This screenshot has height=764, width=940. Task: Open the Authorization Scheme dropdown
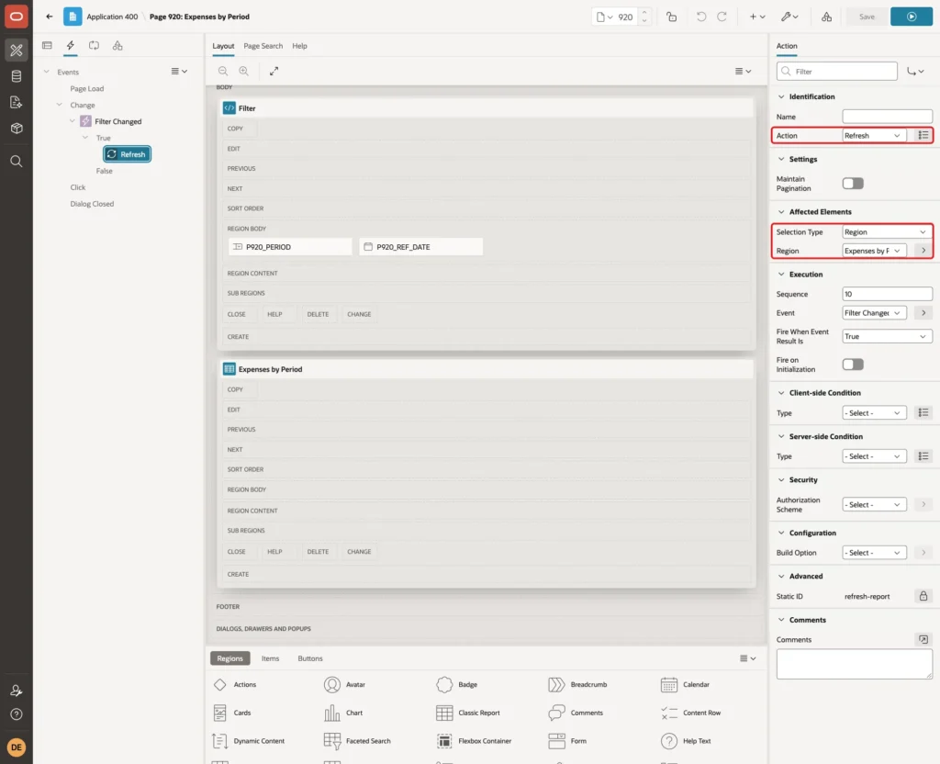click(x=874, y=505)
